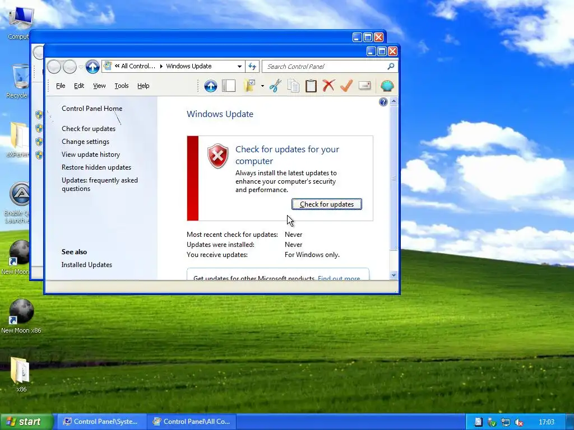Click the orange checkmark Properties toolbar icon
Screen dimensions: 574x430
tap(346, 86)
